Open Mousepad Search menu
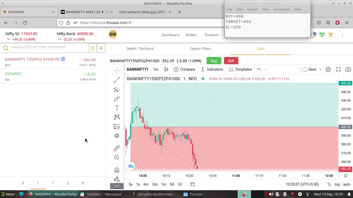Screen dimensions: 353x198 tap(252, 9)
